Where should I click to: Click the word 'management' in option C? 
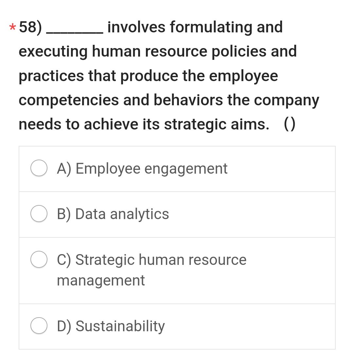tap(101, 280)
